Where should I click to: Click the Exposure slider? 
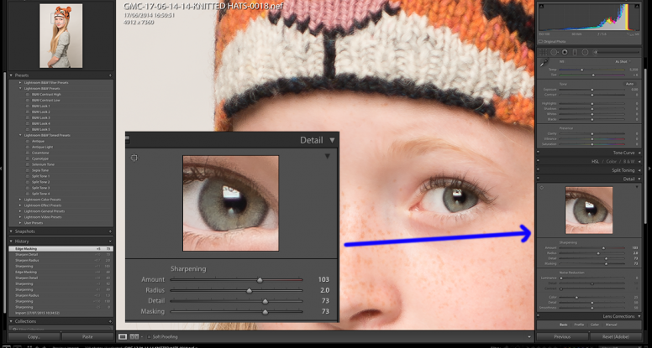pos(592,89)
